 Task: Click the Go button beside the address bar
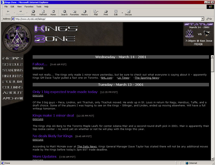(209, 19)
